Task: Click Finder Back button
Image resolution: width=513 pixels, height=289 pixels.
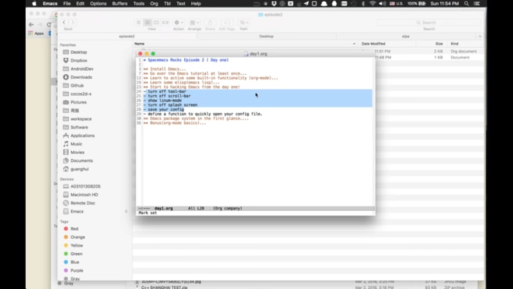Action: 64,22
